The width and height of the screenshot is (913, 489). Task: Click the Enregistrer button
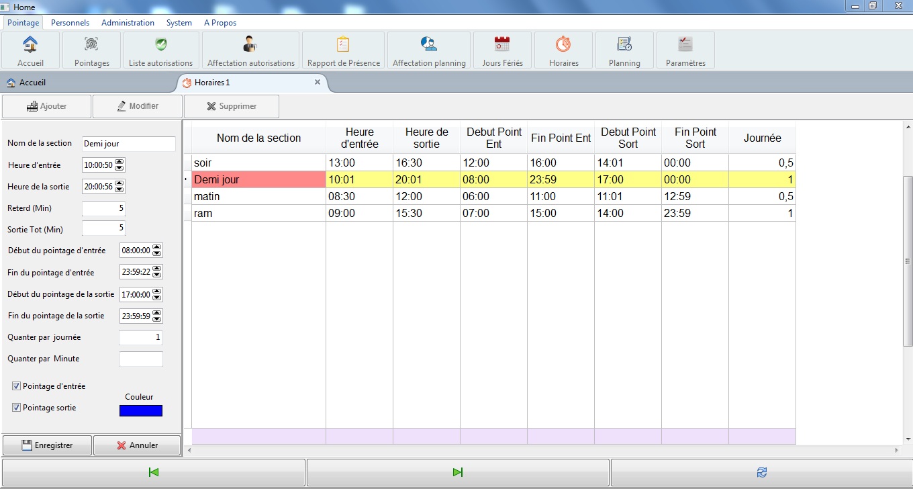[47, 445]
